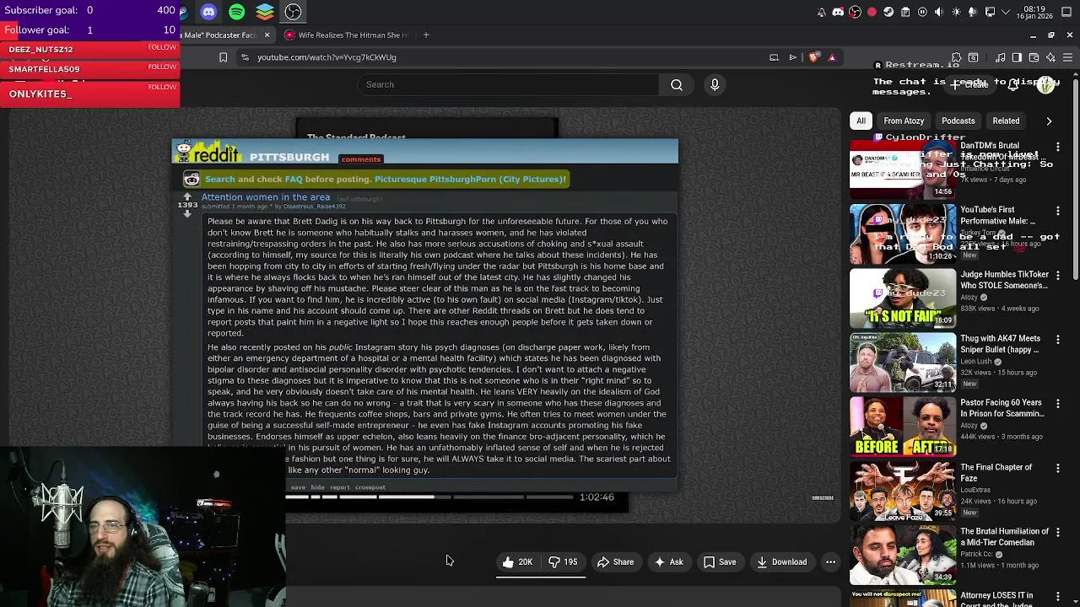1080x607 pixels.
Task: Click the Ask button
Action: [668, 562]
